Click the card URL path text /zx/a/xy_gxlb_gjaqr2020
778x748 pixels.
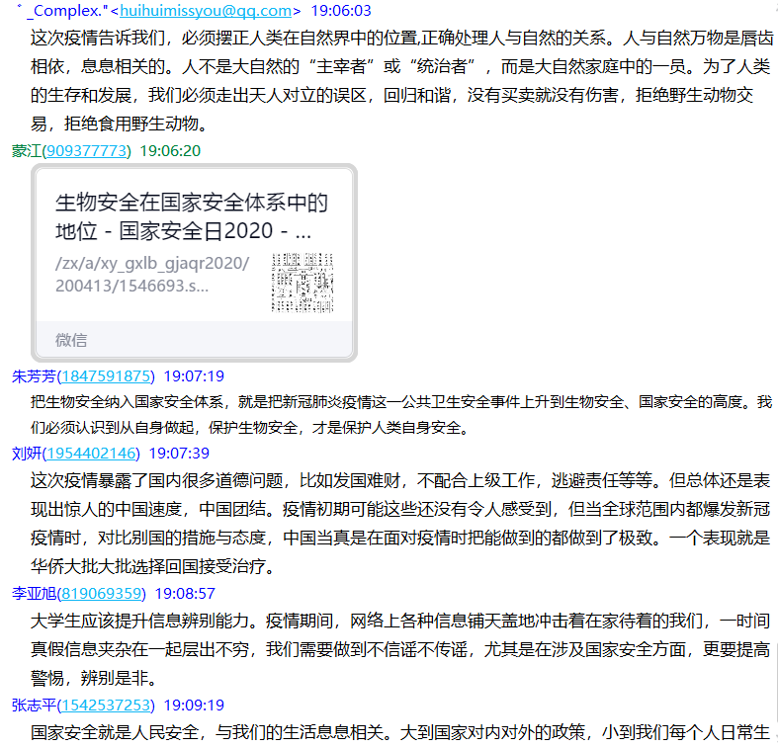coord(153,263)
